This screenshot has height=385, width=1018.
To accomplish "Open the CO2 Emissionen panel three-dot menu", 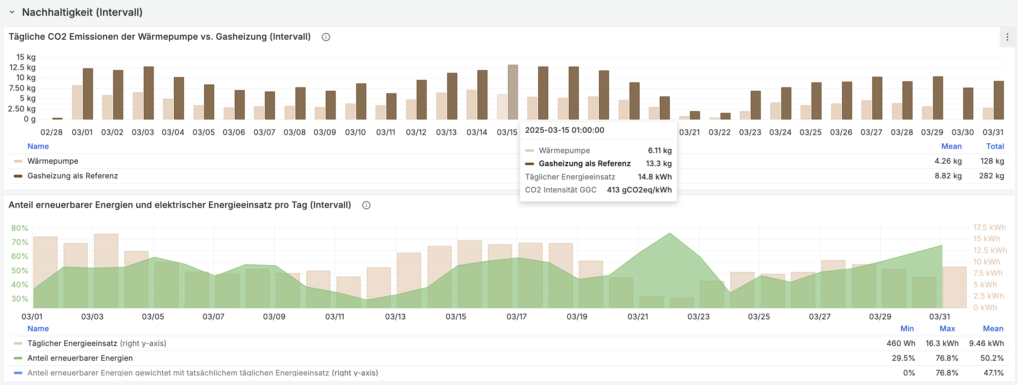I will [1007, 37].
